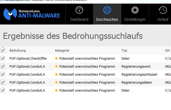The image size is (171, 110).
Task: Sort by the Kategorie column header
Action: [62, 51]
